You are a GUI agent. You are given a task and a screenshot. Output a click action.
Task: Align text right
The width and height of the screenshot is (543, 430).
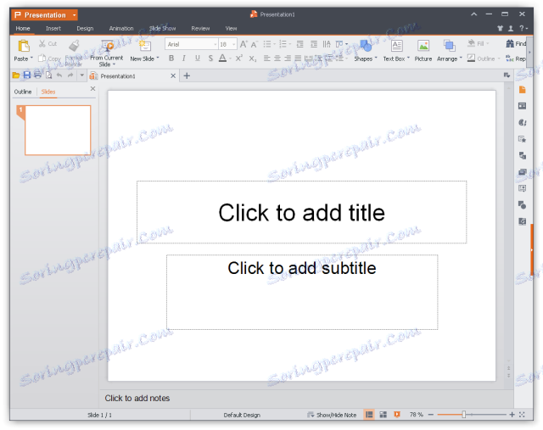click(288, 59)
